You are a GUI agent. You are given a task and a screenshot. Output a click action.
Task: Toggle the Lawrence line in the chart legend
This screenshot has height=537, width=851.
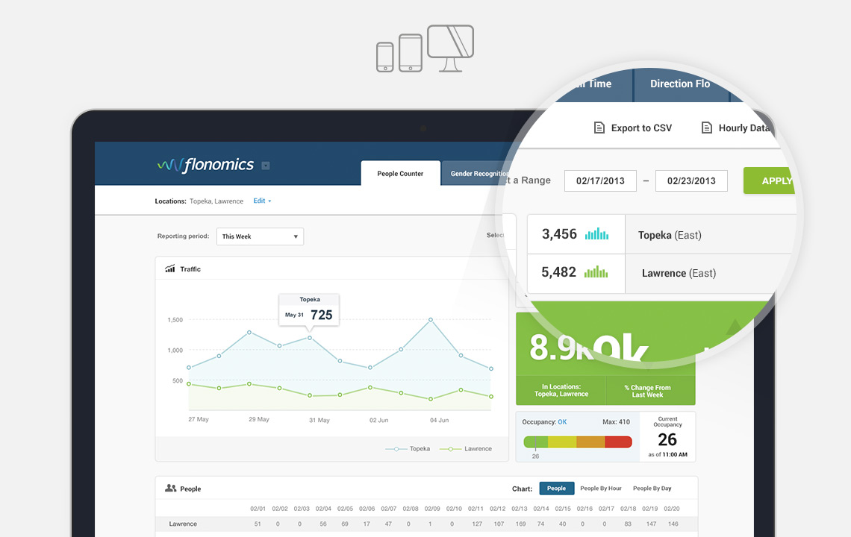467,448
